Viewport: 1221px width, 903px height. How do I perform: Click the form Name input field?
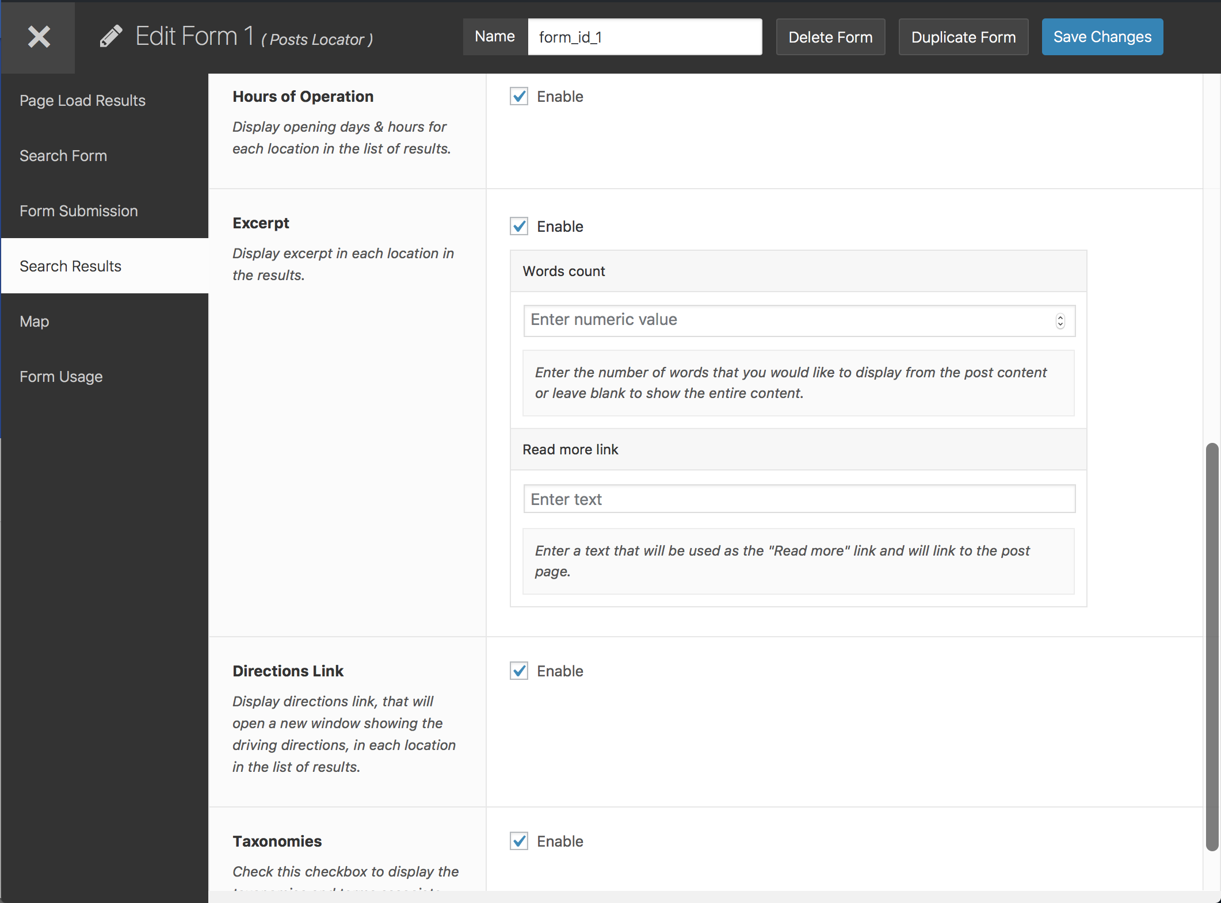click(x=644, y=37)
